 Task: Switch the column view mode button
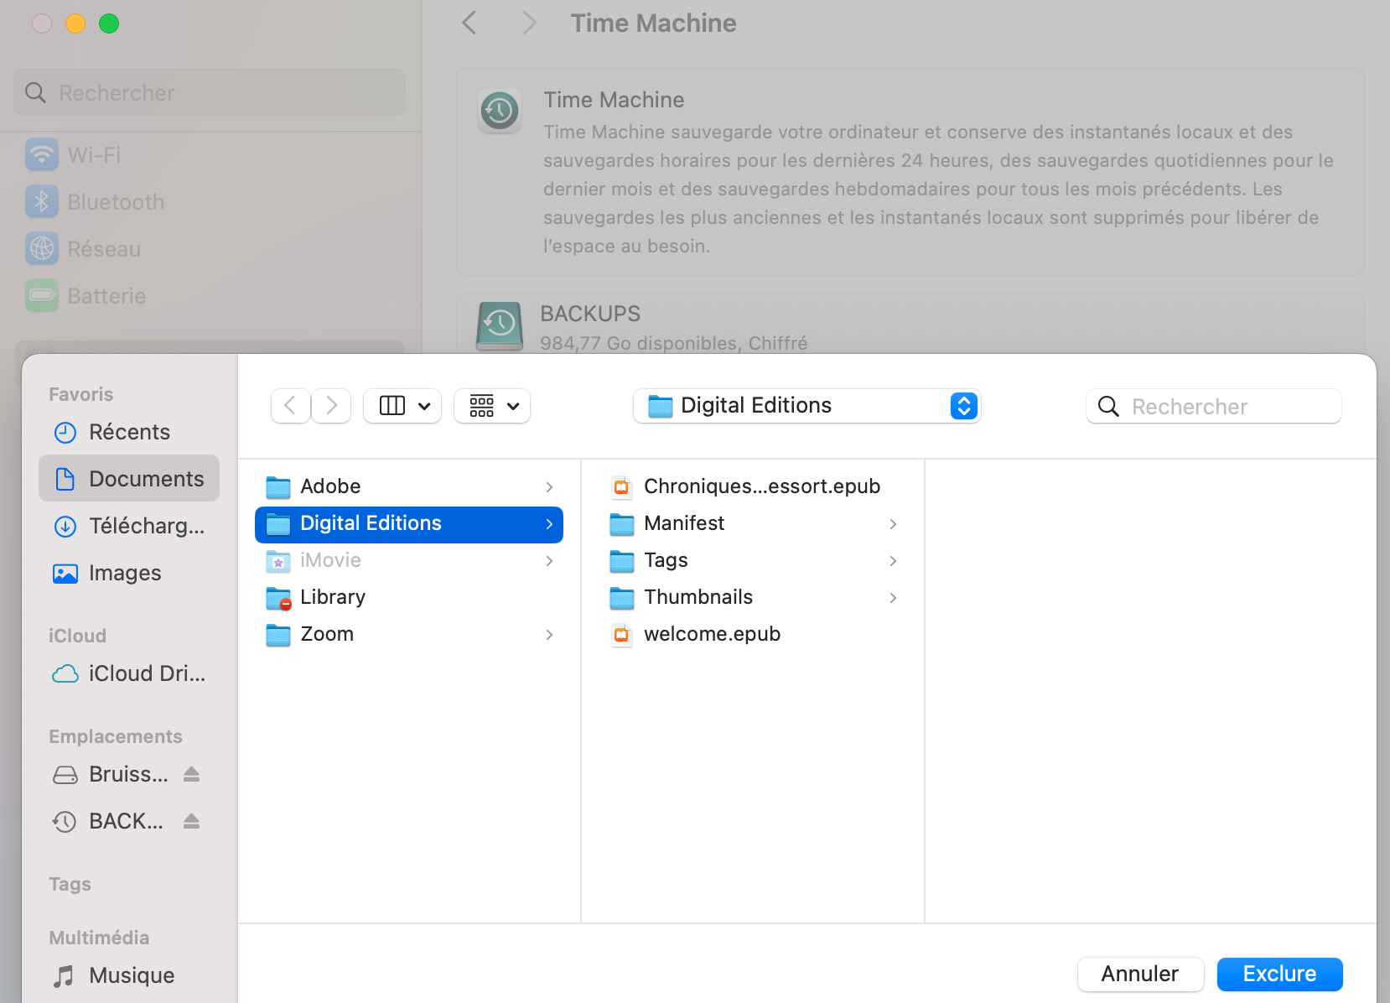point(392,406)
